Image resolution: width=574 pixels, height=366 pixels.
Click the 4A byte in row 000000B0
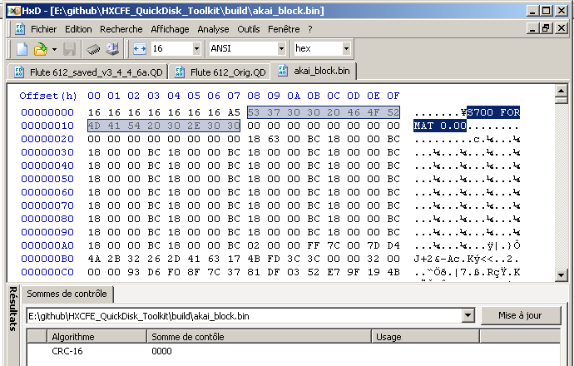94,259
